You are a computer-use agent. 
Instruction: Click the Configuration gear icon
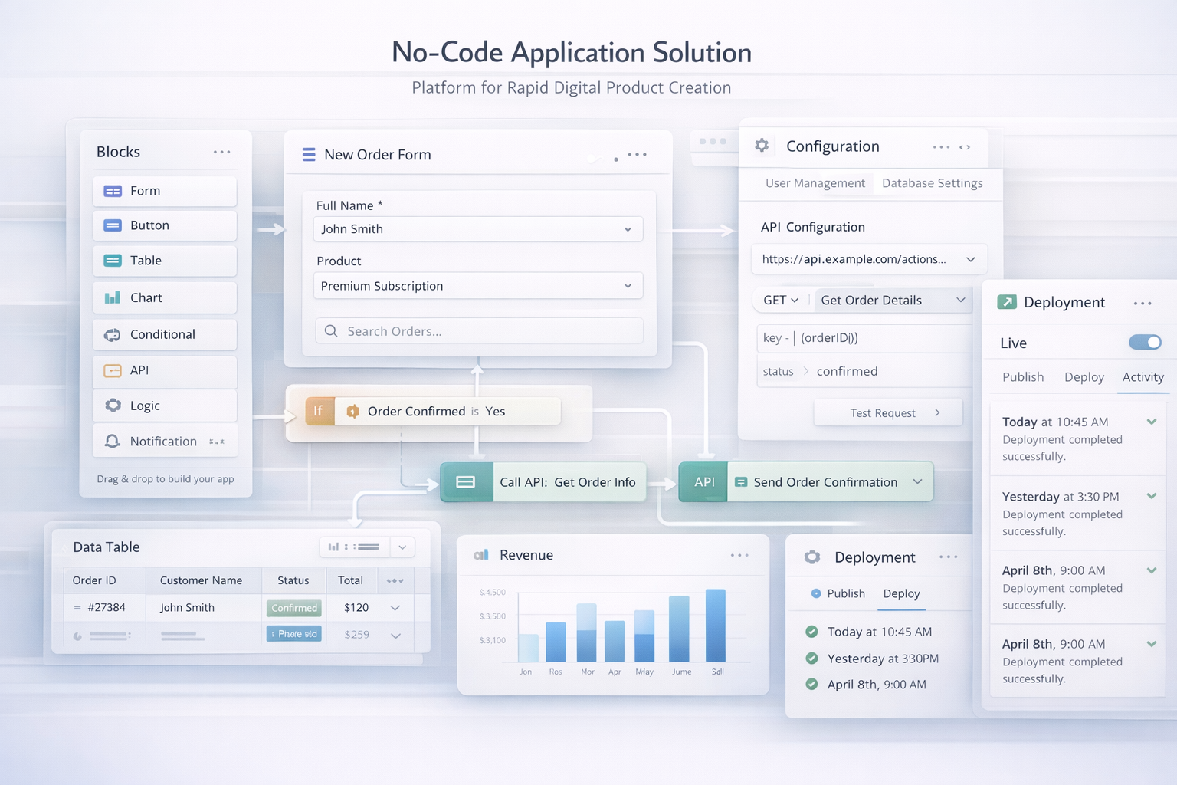(x=762, y=146)
